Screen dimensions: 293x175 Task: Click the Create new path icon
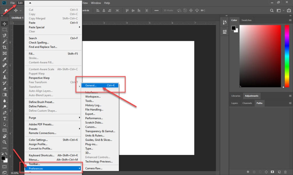click(279, 172)
